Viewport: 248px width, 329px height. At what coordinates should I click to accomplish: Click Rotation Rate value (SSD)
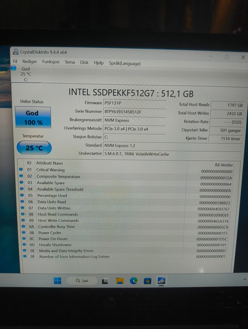(227, 122)
